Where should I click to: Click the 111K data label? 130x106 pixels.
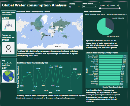pyautogui.click(x=38, y=69)
